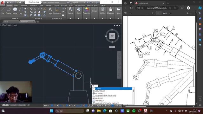
Task: Click the Save icon in quick access toolbar
Action: (14, 2)
